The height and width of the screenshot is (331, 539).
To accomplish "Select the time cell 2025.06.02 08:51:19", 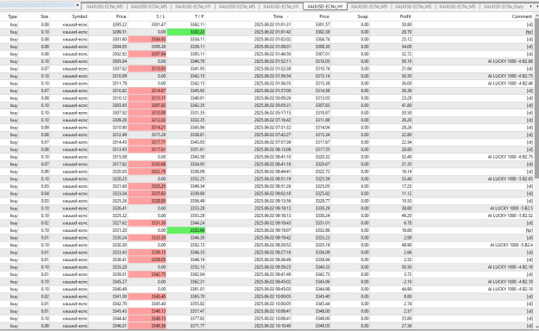I will tap(273, 179).
